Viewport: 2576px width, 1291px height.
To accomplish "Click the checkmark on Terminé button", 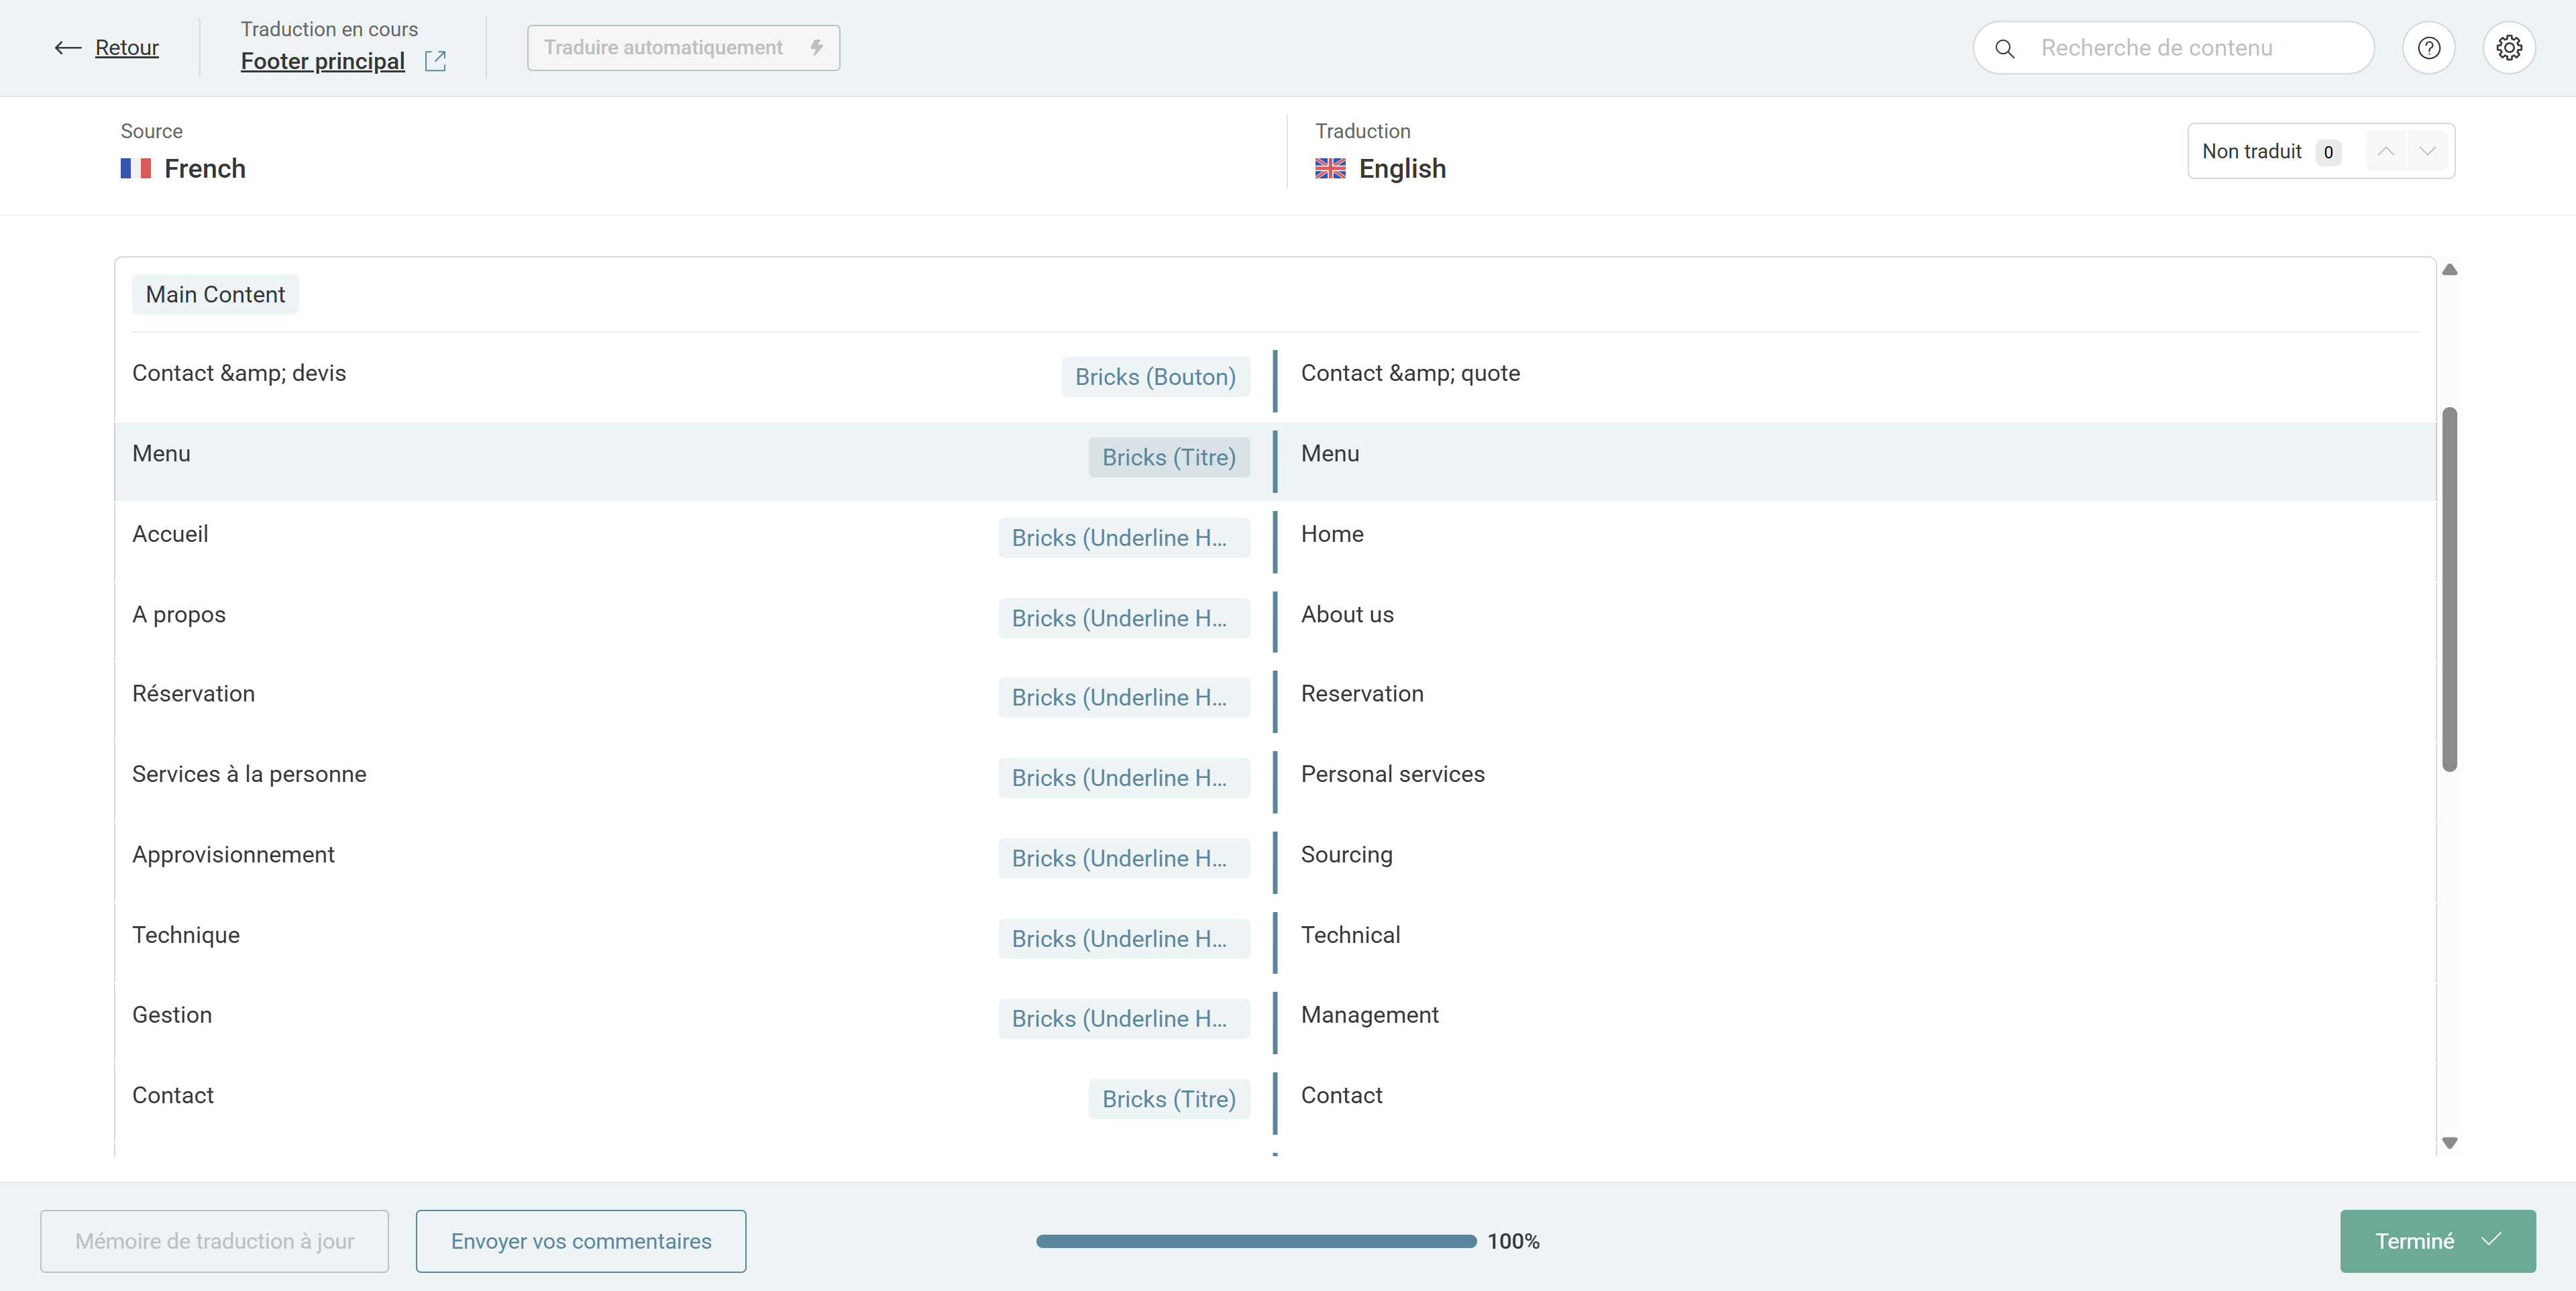I will (2492, 1240).
